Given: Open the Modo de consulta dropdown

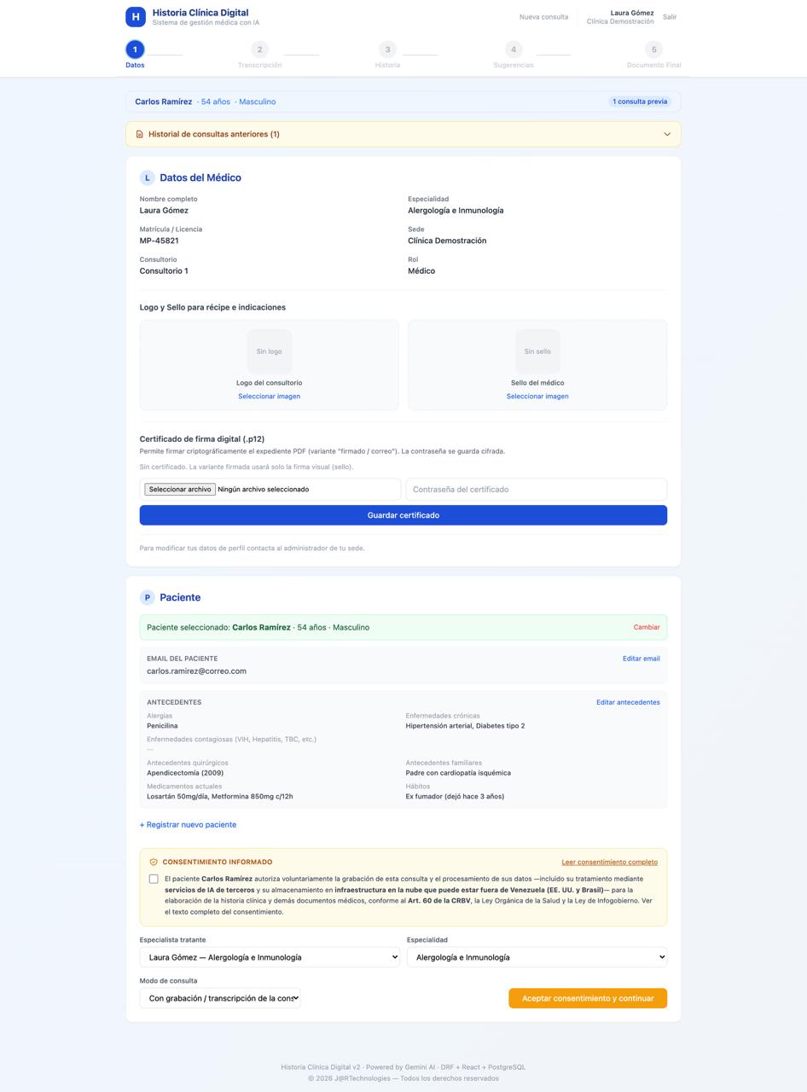Looking at the screenshot, I should pos(220,998).
